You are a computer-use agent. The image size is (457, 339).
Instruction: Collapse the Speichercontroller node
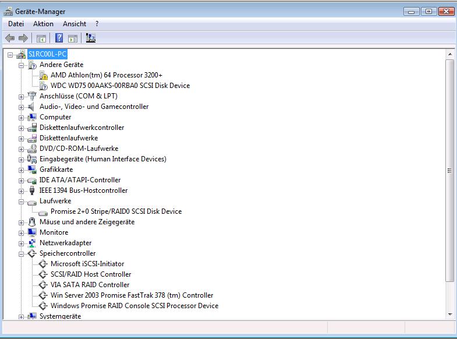(x=22, y=254)
